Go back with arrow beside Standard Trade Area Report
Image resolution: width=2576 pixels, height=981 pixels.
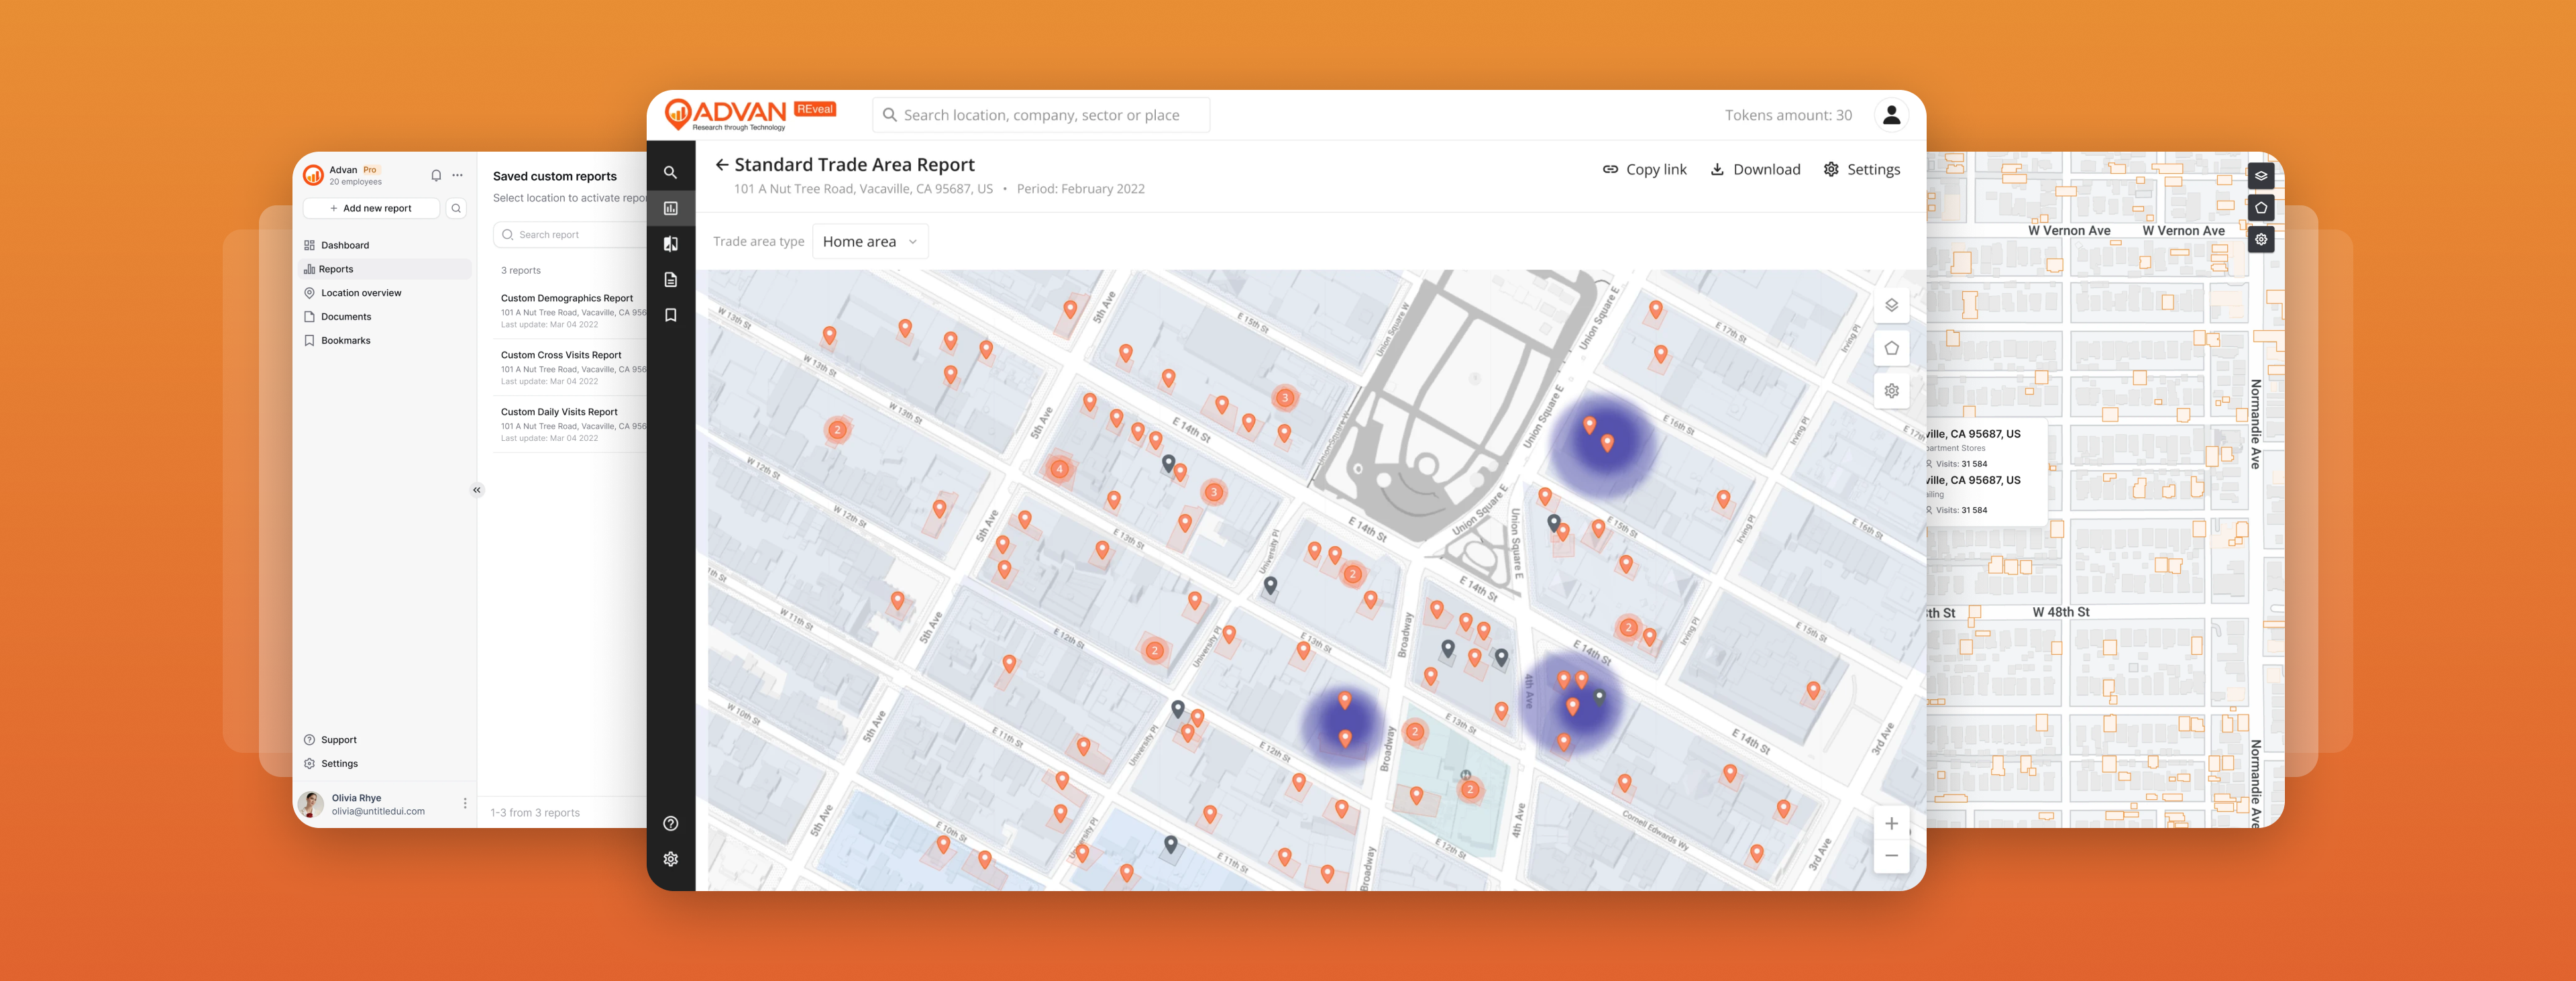point(721,165)
